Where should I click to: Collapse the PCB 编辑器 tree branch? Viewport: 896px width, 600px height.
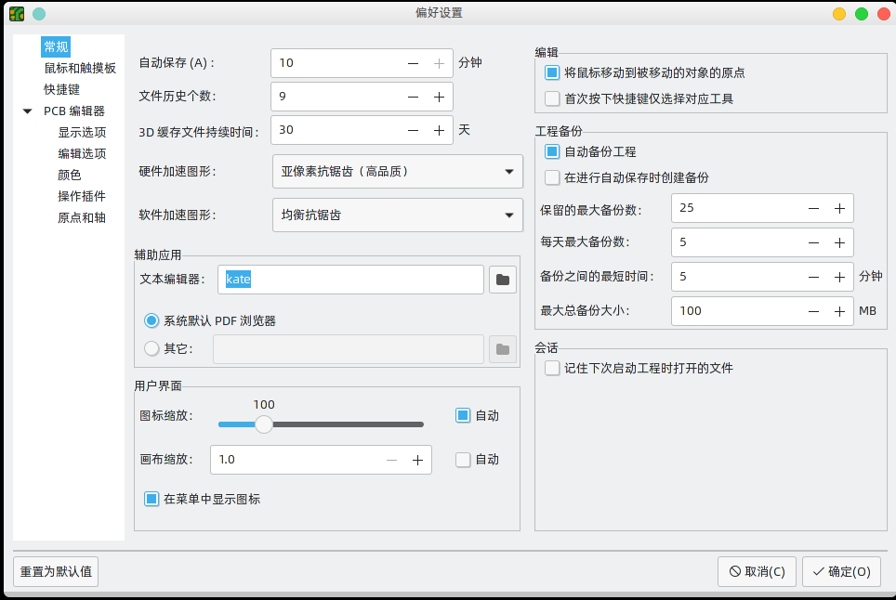pos(27,110)
